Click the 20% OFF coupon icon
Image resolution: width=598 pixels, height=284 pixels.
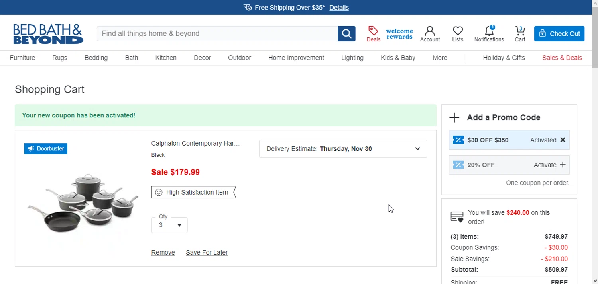458,165
